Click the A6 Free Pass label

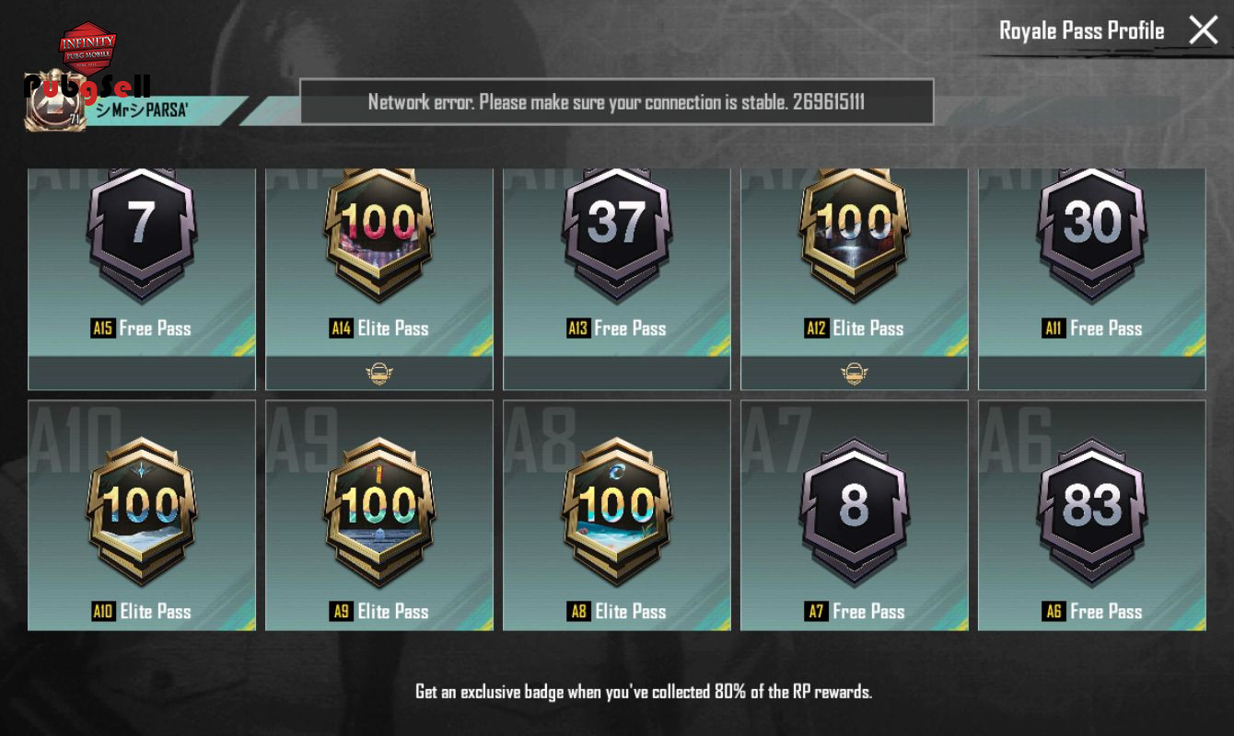(1092, 611)
